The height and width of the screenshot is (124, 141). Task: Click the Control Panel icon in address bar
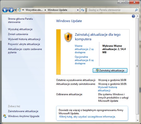point(19,10)
